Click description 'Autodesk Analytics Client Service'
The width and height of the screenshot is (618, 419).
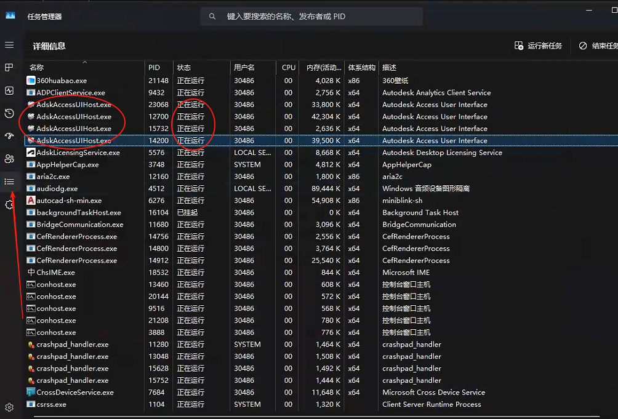point(436,92)
